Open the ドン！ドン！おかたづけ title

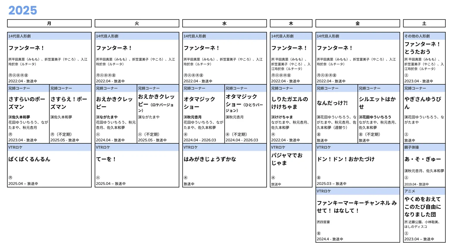(x=345, y=159)
